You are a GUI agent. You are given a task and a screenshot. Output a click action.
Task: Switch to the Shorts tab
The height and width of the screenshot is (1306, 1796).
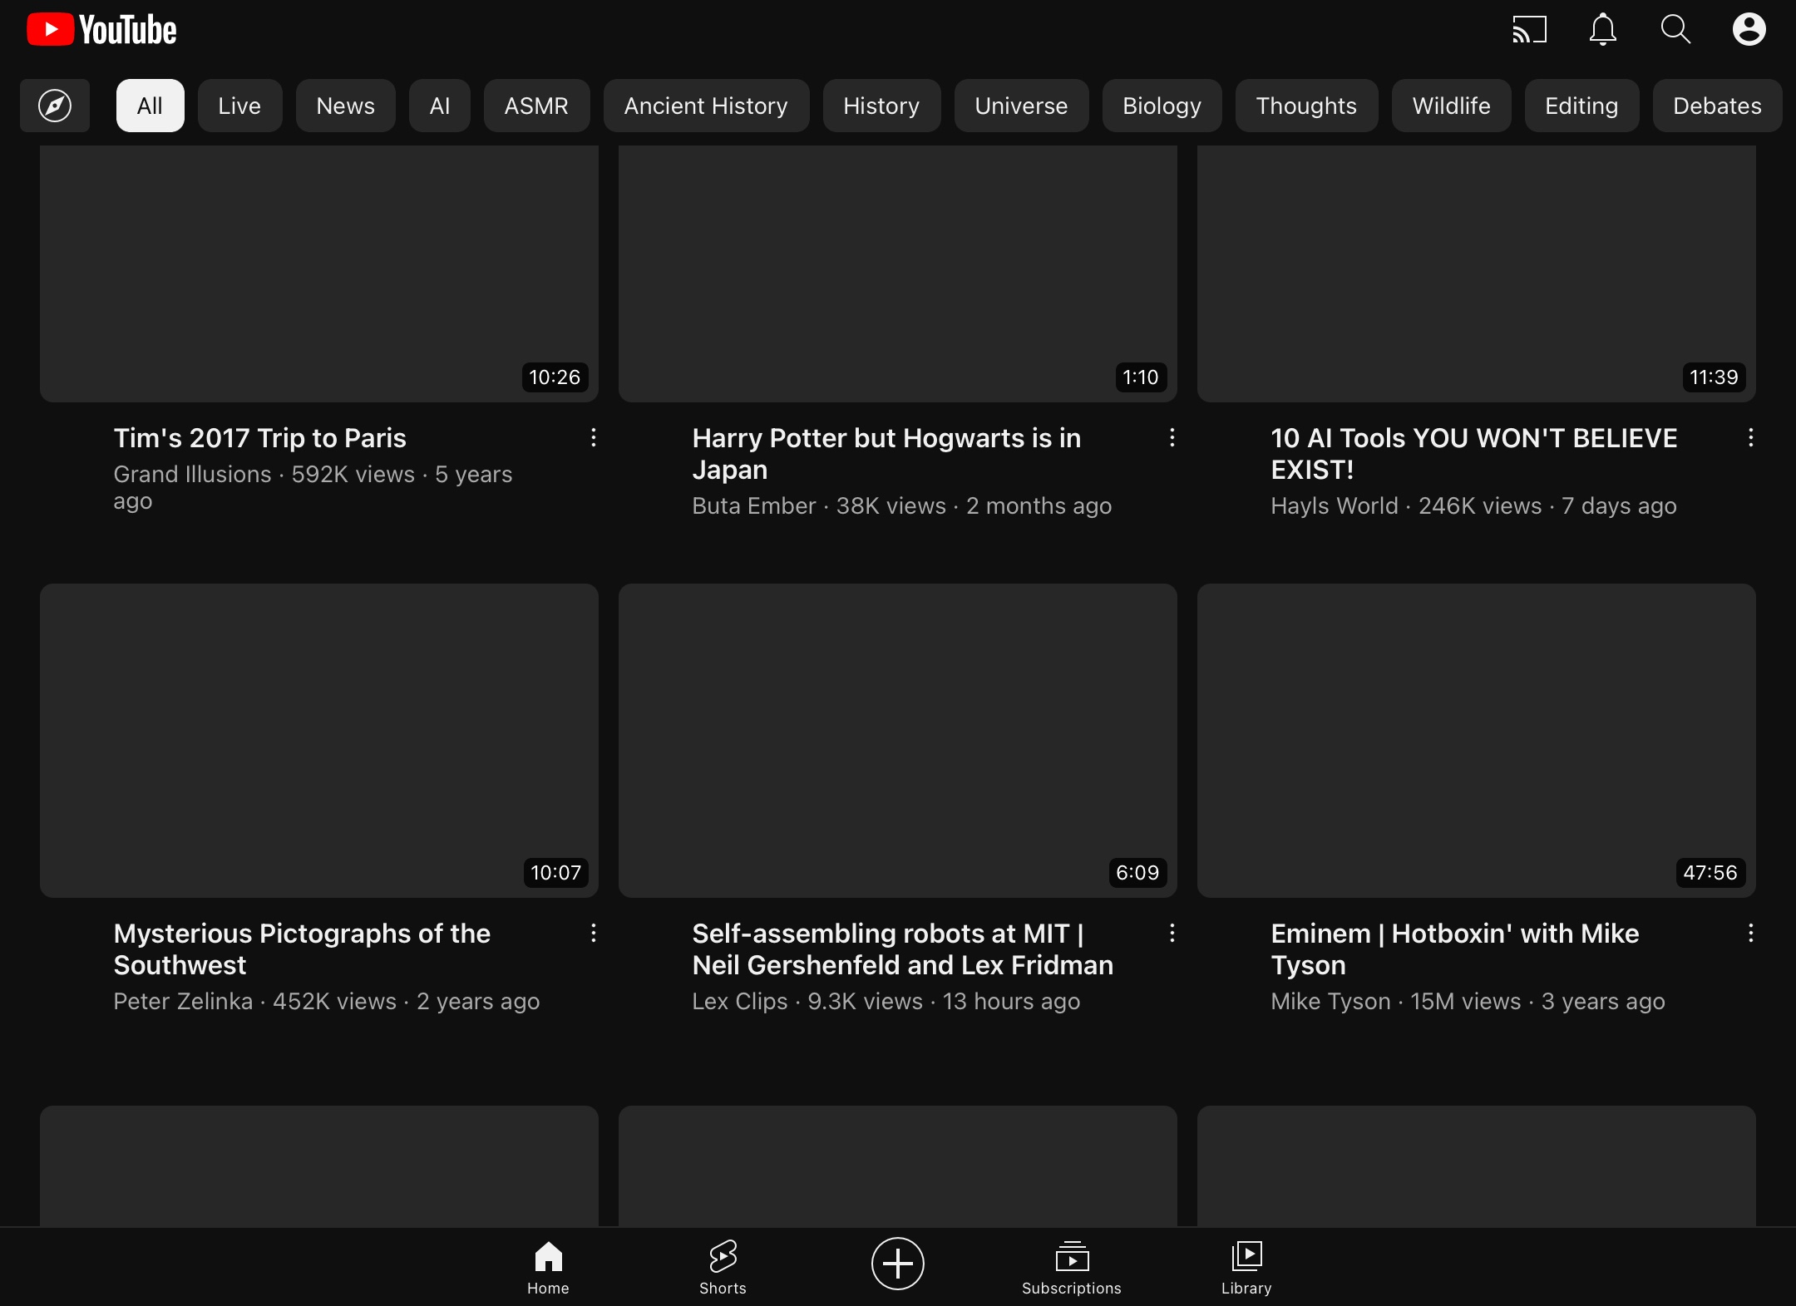pos(722,1267)
